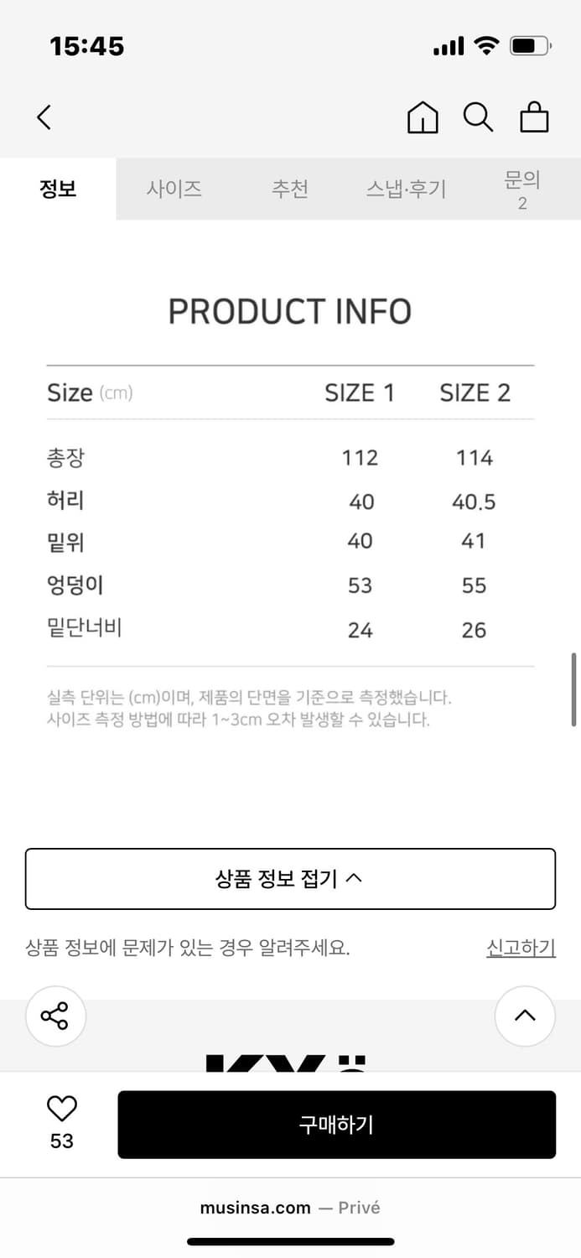
Task: Select the 정보 tab
Action: pyautogui.click(x=58, y=189)
